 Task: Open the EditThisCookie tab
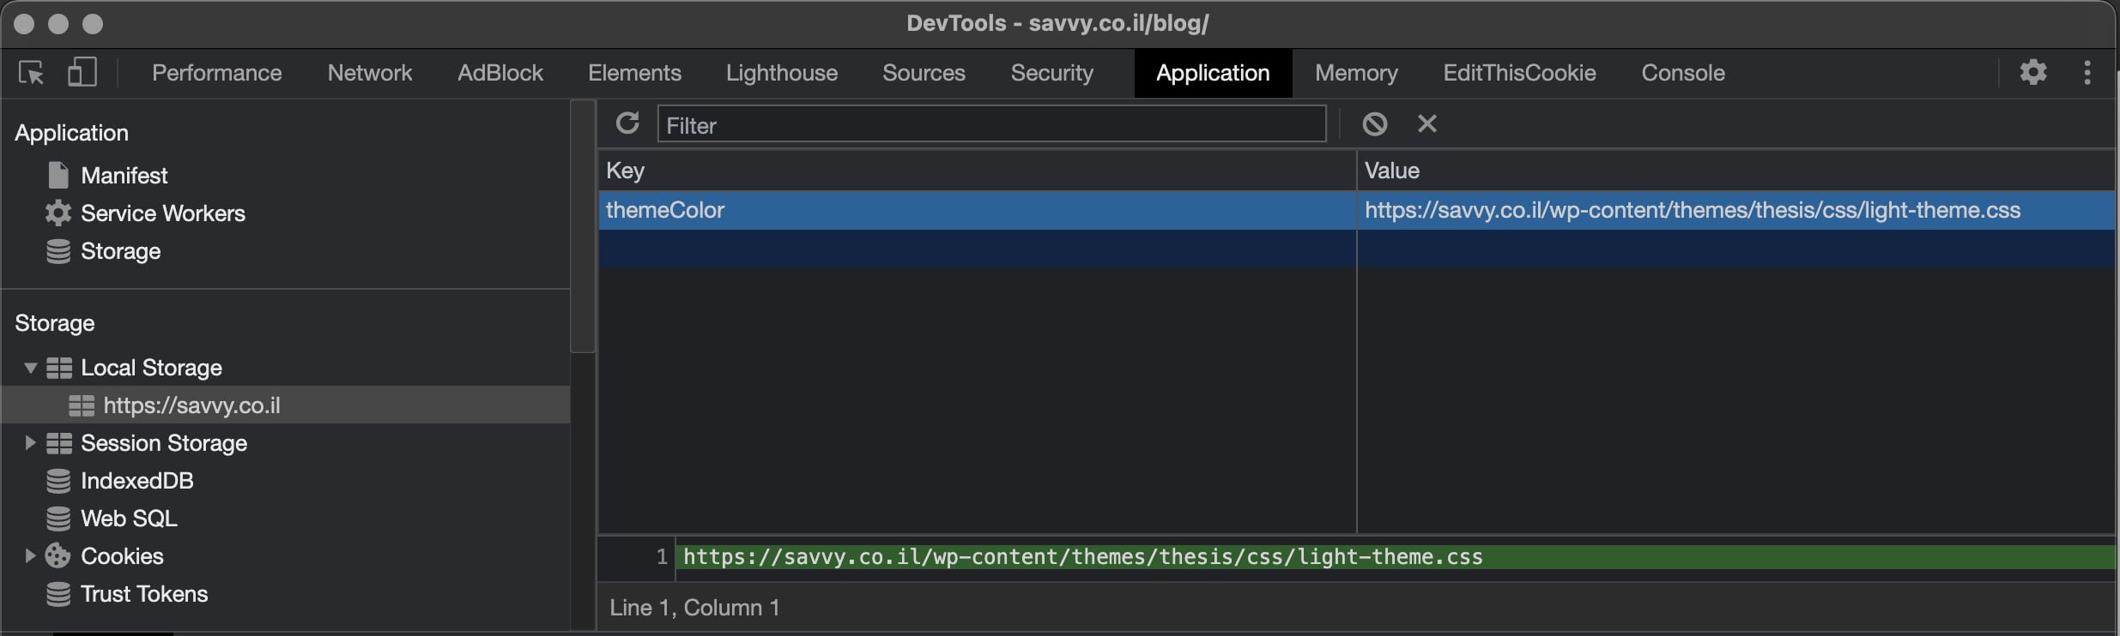[x=1519, y=73]
